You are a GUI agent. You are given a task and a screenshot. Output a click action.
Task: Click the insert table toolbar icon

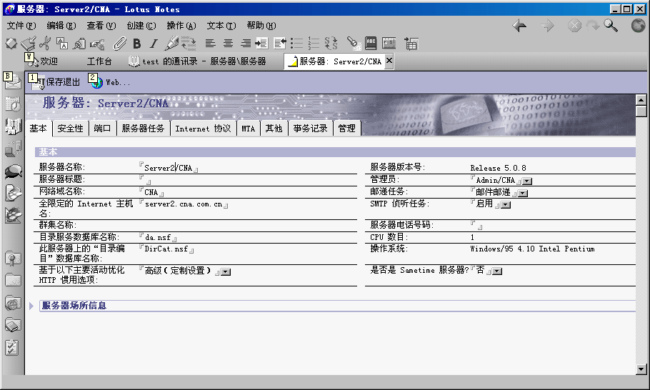point(411,44)
